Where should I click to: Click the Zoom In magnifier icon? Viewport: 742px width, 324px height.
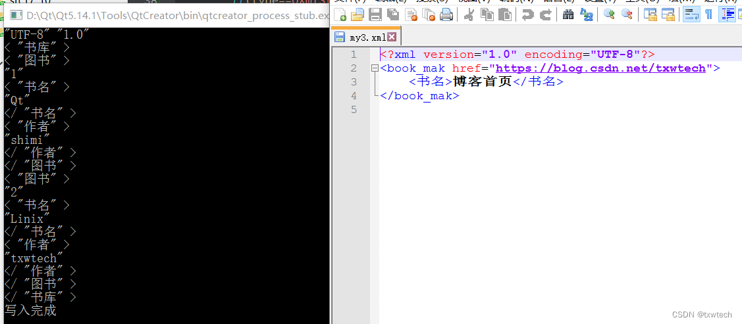click(609, 14)
